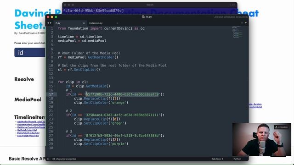Click terminal text 'fc5a-464d-95bb-83e99aa6079c'
The height and width of the screenshot is (165, 294).
click(x=93, y=11)
